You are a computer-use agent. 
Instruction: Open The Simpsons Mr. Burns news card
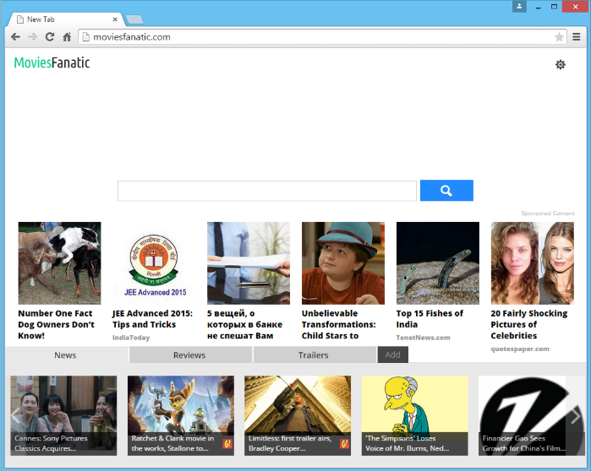coord(414,415)
